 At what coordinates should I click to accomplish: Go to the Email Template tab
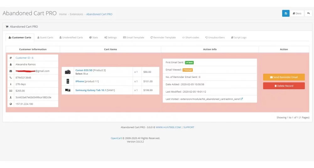tap(133, 38)
